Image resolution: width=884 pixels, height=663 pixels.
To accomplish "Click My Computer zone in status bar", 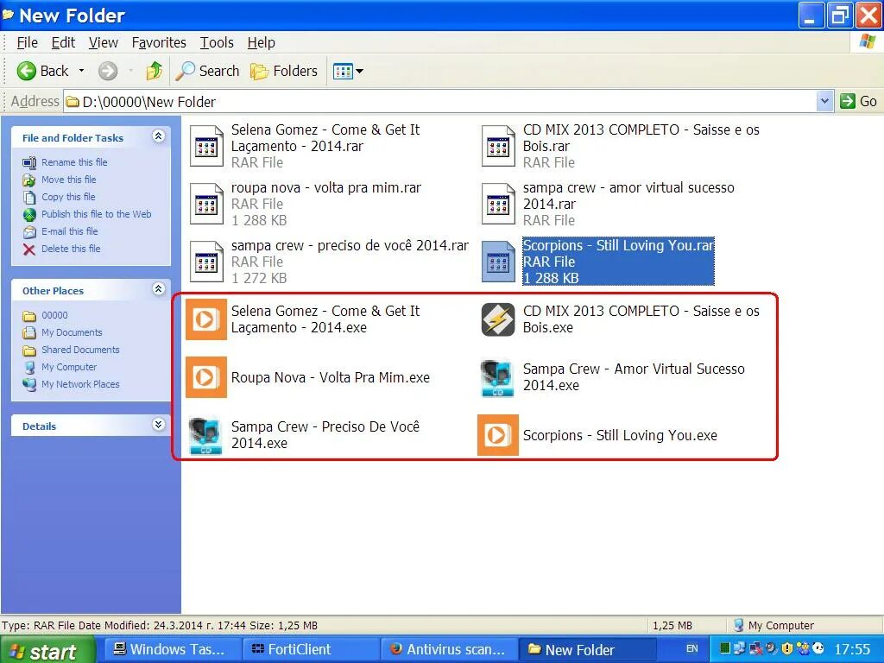I will [774, 625].
